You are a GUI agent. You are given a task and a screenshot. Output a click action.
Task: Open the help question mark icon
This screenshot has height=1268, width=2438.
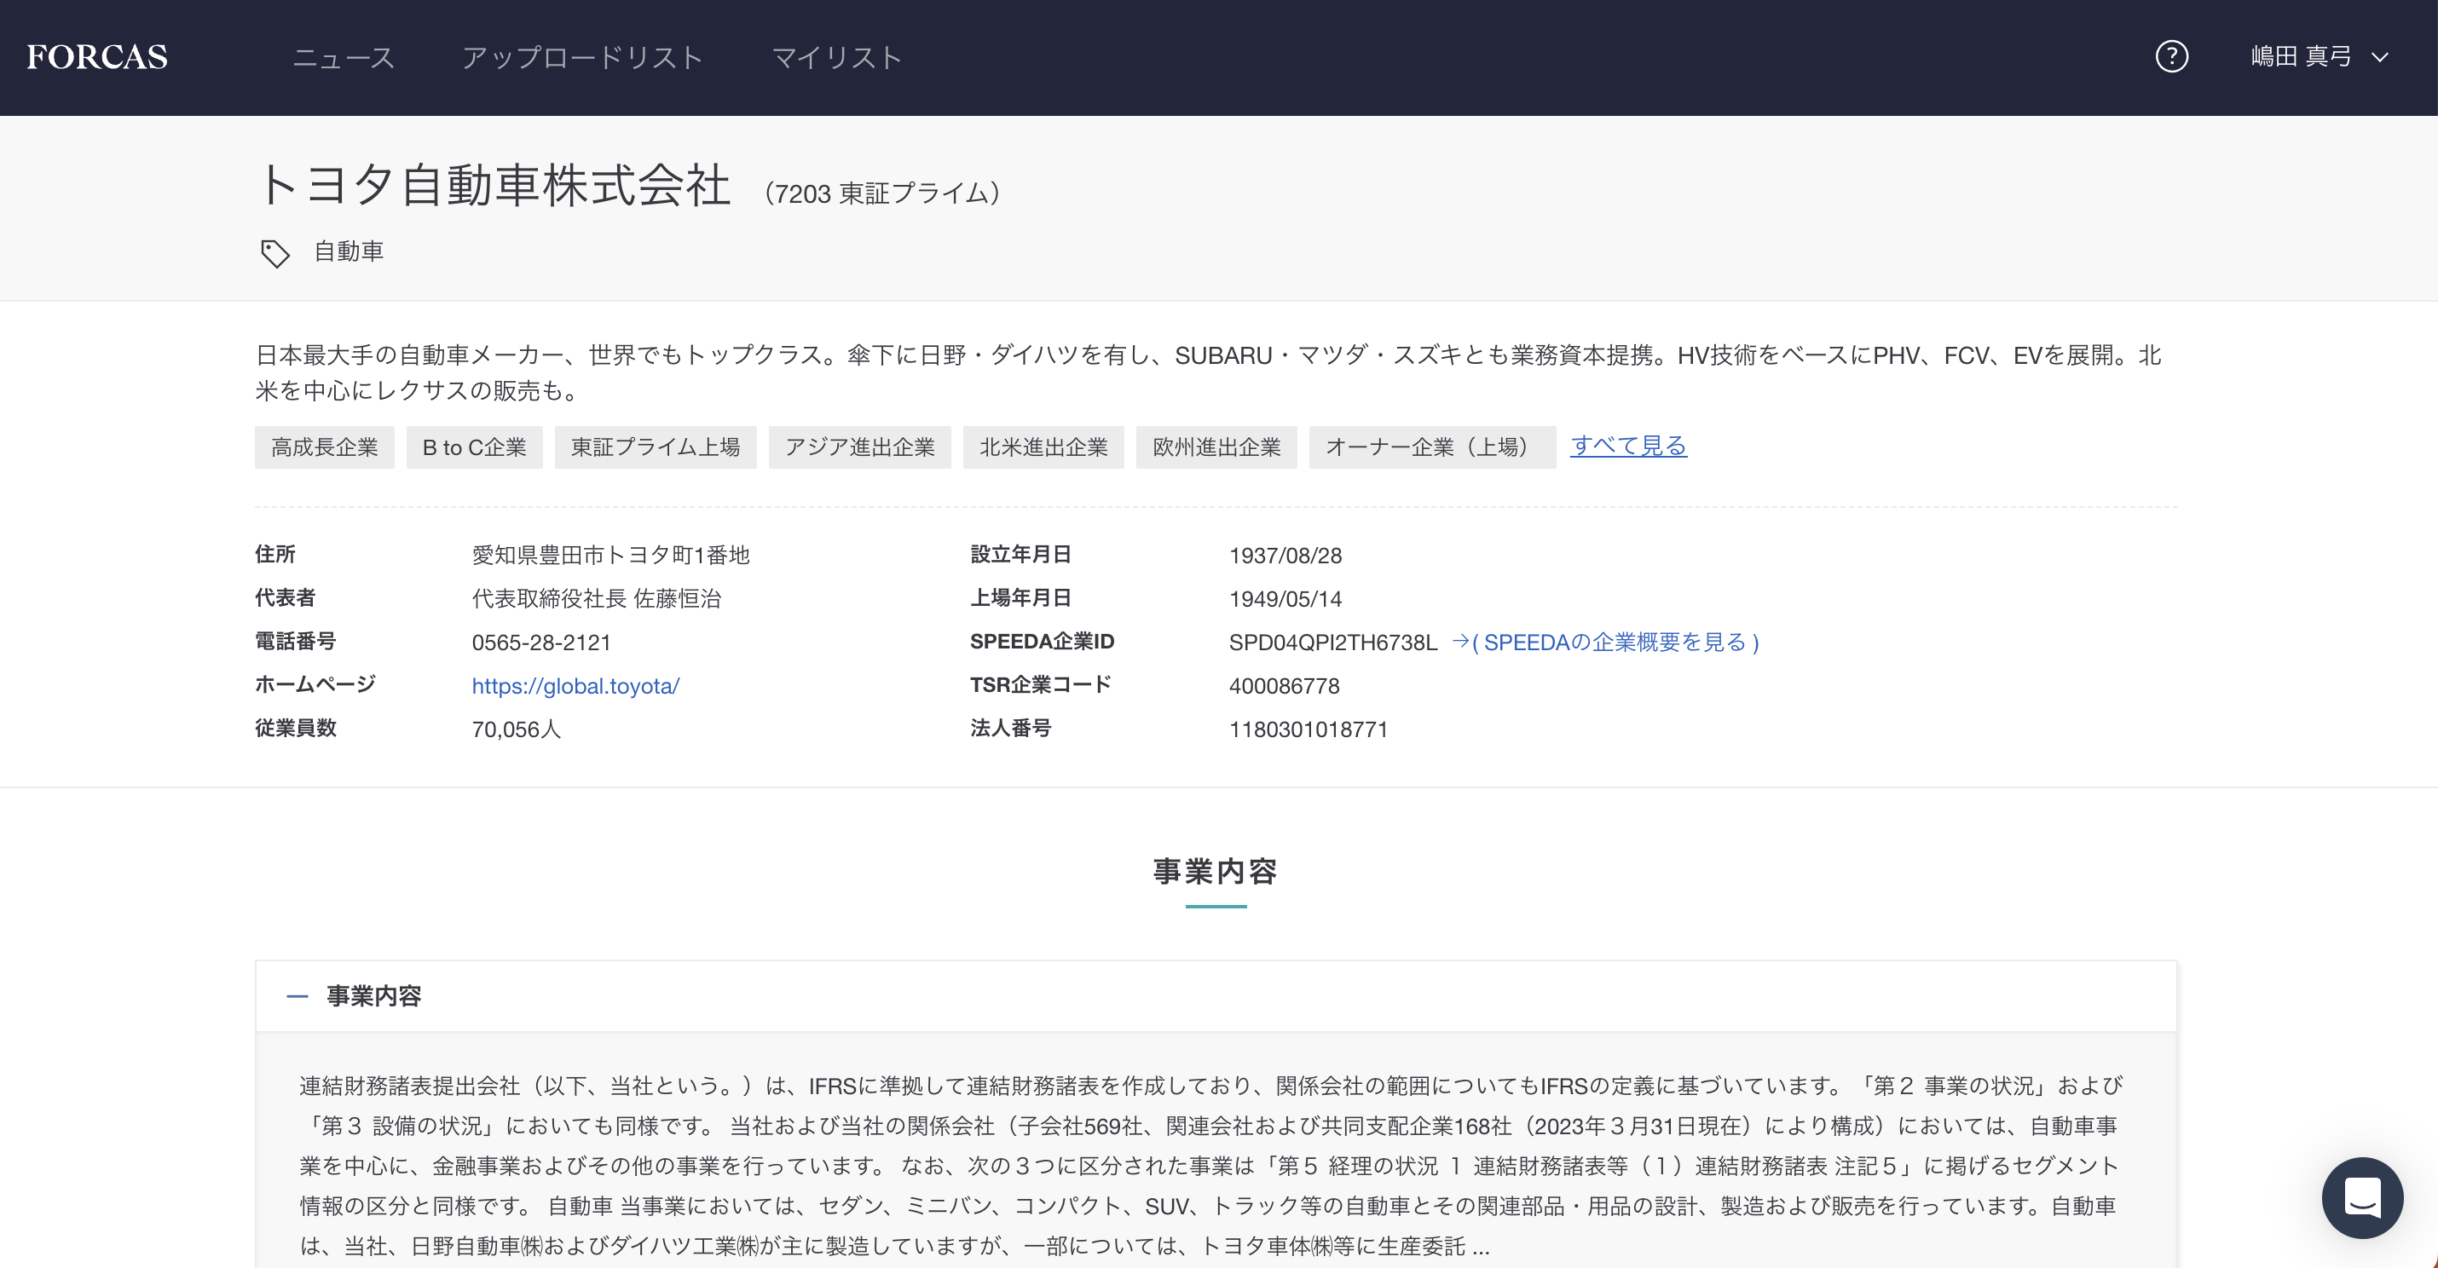tap(2171, 57)
